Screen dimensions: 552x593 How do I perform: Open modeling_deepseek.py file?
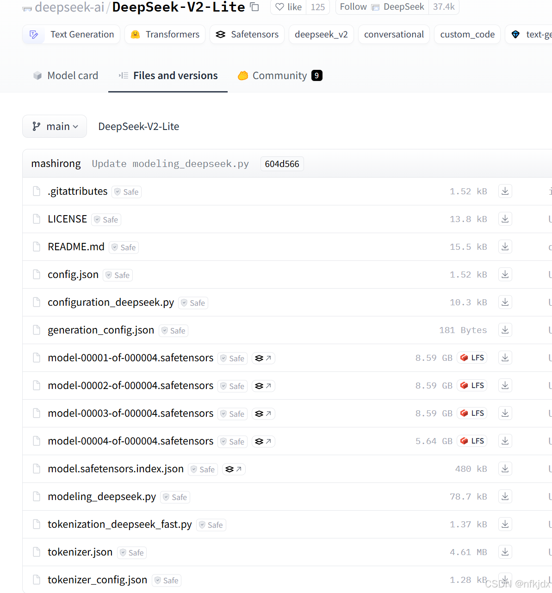[x=102, y=496]
